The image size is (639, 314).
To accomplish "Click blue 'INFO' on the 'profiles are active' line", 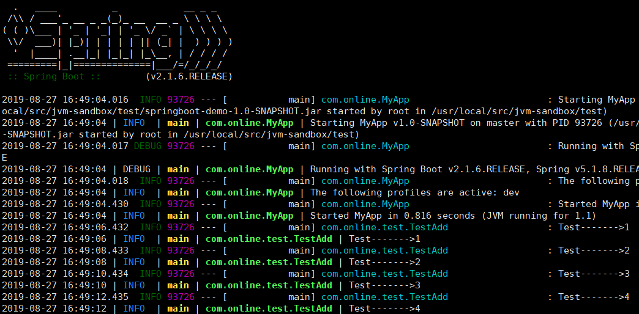I will point(133,192).
